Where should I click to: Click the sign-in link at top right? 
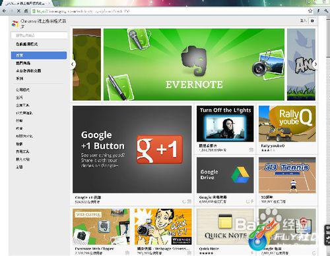303,20
